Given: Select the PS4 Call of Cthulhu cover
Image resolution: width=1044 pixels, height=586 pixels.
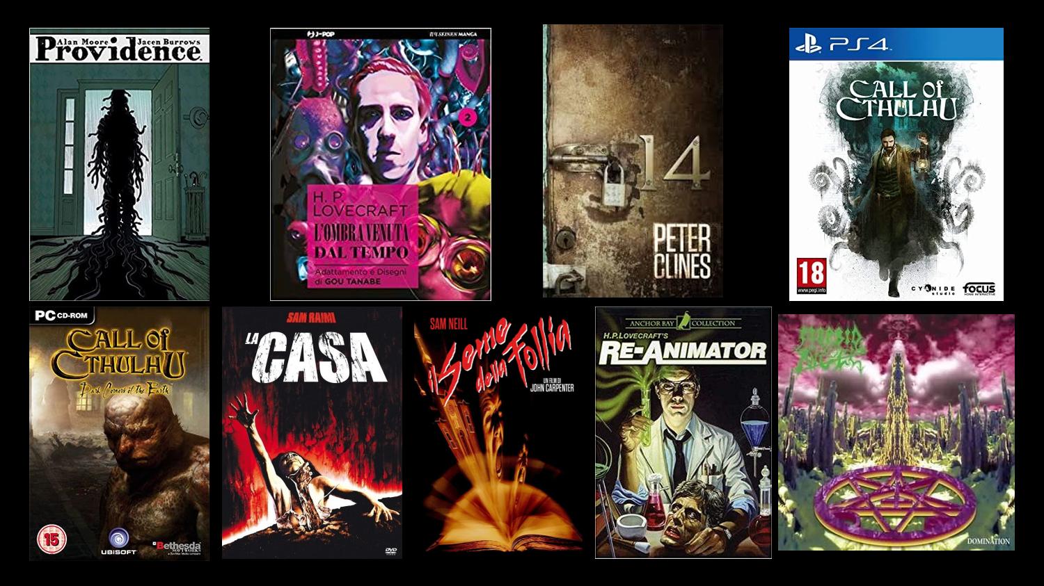Looking at the screenshot, I should [x=896, y=164].
